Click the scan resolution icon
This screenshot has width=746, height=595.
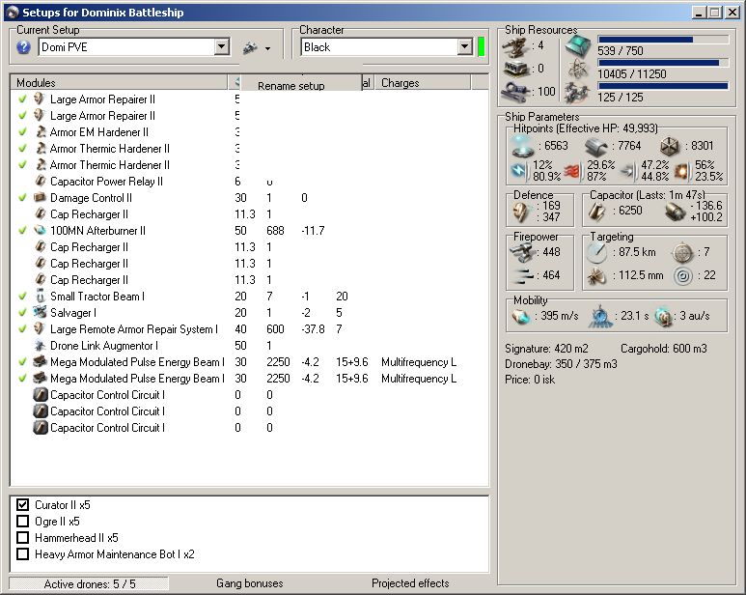(596, 276)
